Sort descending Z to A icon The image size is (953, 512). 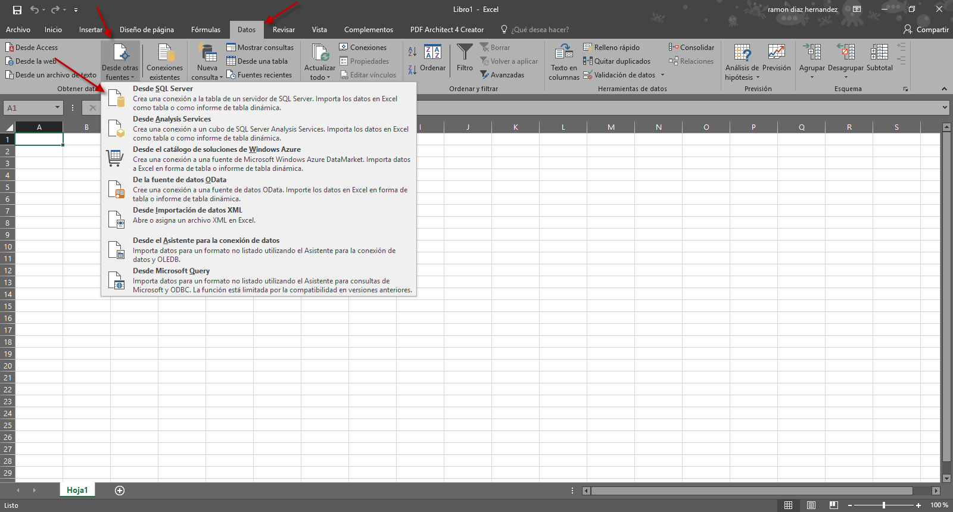click(x=412, y=70)
